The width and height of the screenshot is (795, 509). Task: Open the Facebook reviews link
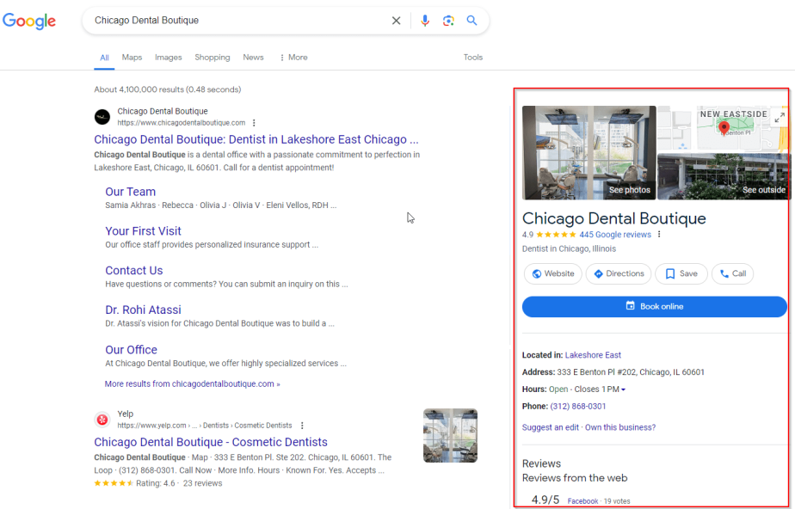point(582,501)
